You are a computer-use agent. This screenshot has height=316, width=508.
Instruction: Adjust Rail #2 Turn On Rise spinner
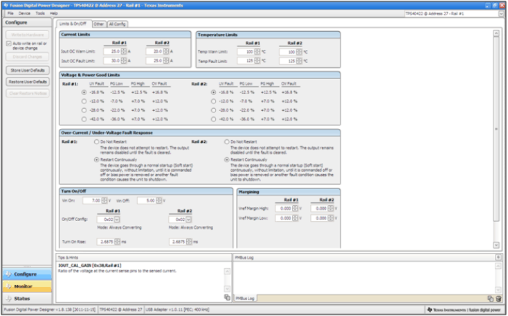(189, 242)
